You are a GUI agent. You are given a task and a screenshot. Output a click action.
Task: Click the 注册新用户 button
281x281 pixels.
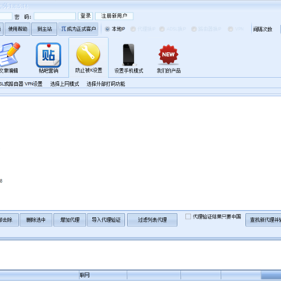114,16
